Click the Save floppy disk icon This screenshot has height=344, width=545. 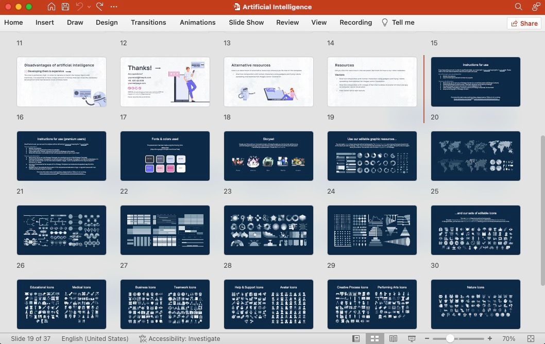(65, 7)
